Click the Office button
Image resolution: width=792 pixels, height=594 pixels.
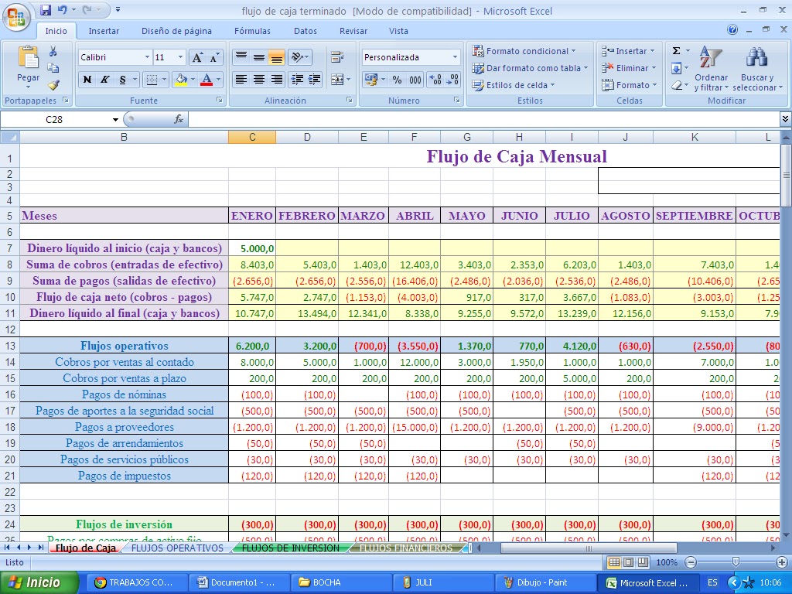[15, 17]
